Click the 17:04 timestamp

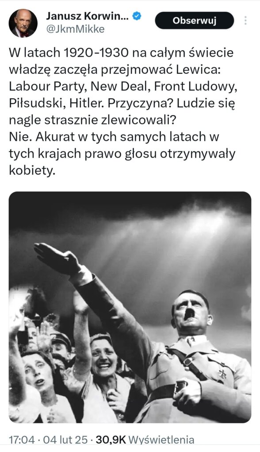22,440
